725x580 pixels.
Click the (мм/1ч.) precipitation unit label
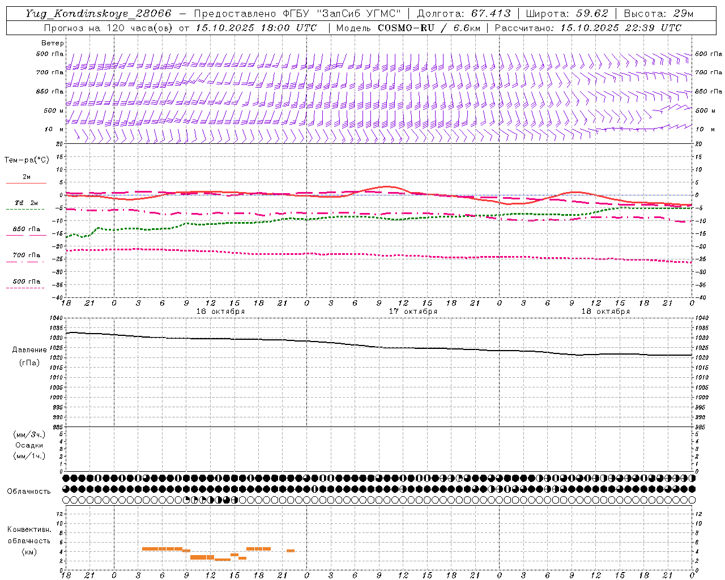click(29, 456)
